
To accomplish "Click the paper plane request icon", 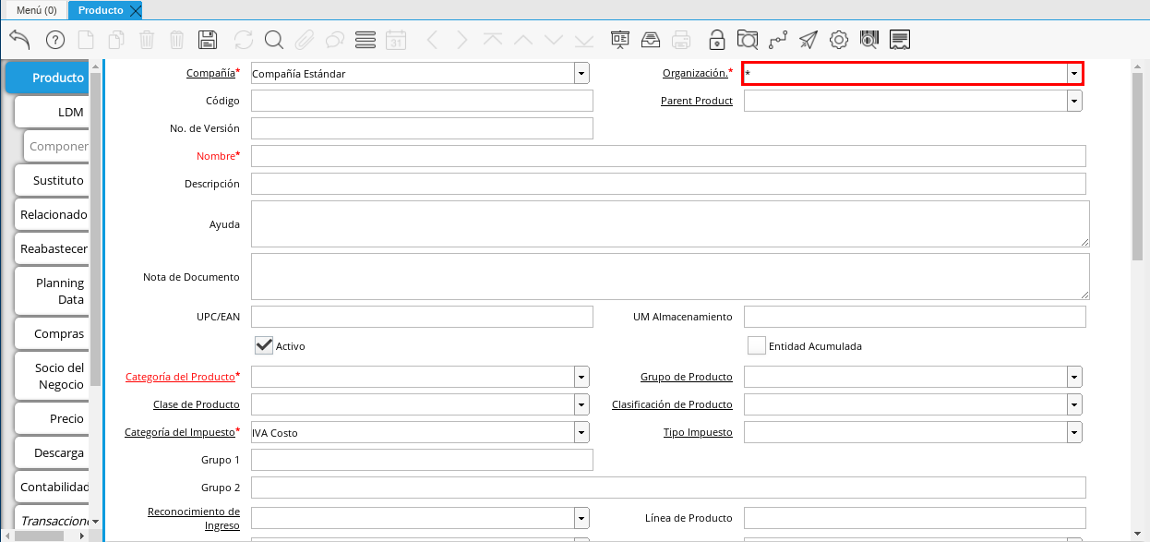I will (808, 40).
